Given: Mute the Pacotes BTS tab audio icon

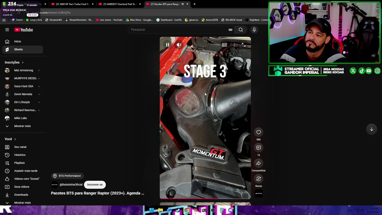Looking at the screenshot, I should (x=182, y=4).
